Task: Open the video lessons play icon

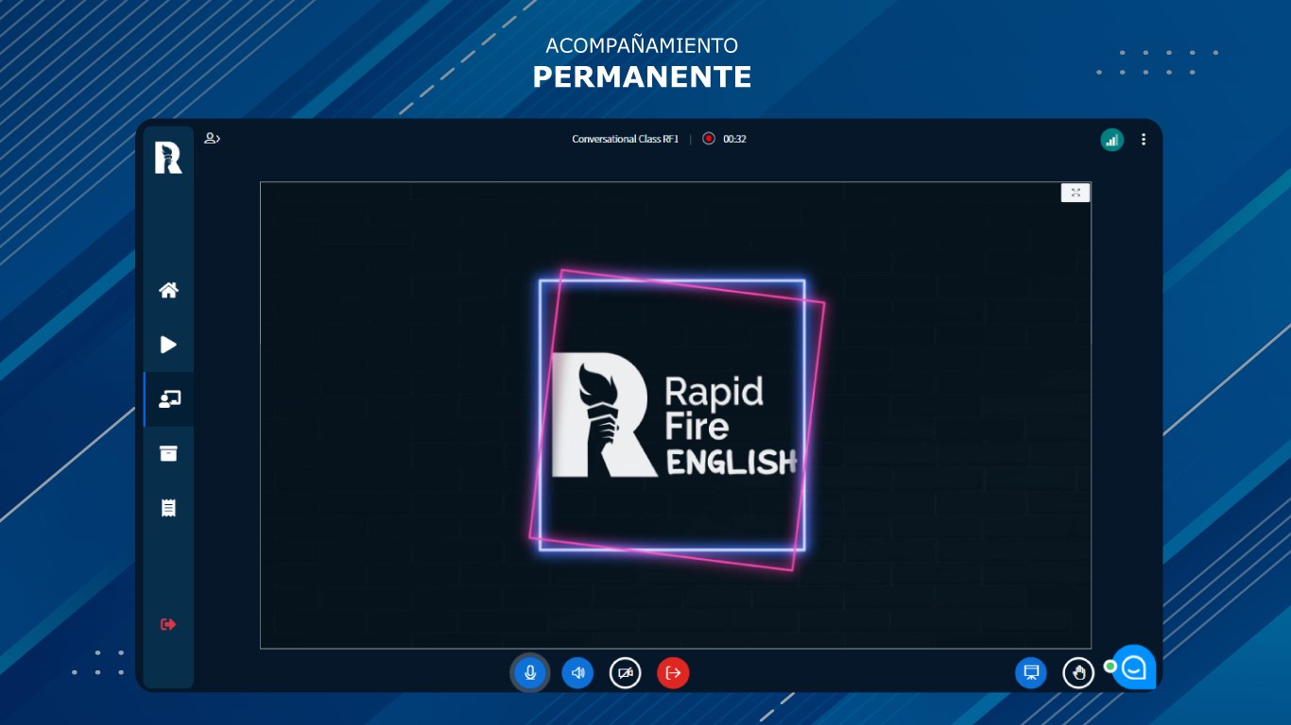Action: tap(168, 345)
